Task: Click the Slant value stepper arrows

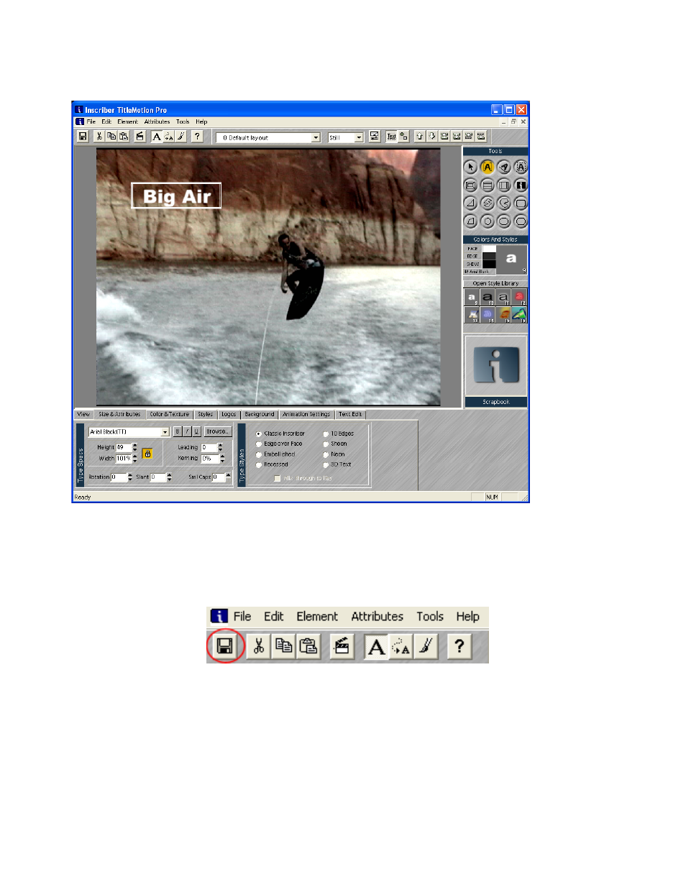Action: click(169, 477)
